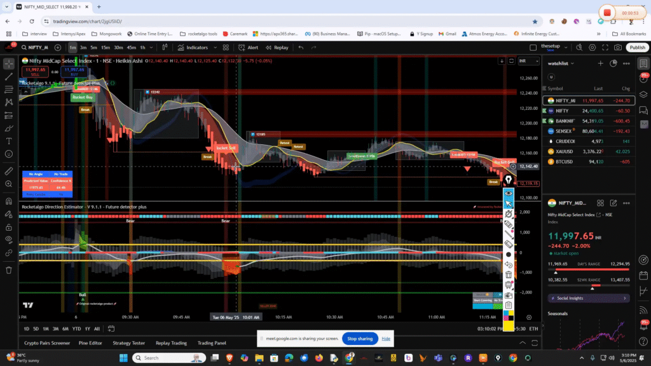651x366 pixels.
Task: Toggle eye visibility in annotation toolbar
Action: point(509,193)
